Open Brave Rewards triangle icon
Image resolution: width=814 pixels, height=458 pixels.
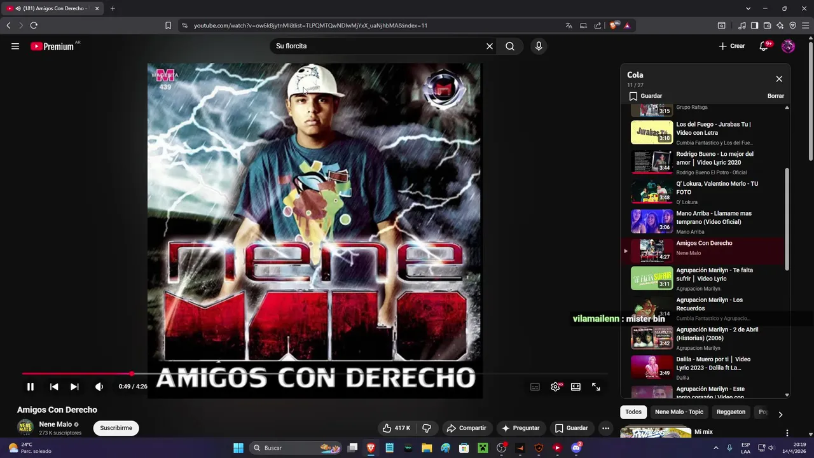click(627, 25)
